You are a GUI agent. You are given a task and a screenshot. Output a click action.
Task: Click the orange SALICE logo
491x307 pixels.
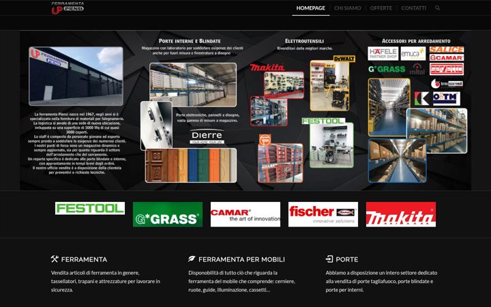point(447,50)
